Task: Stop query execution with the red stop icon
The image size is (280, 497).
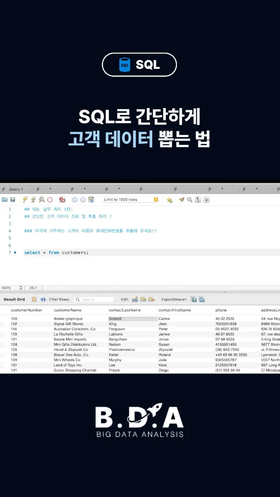Action: [x=50, y=200]
